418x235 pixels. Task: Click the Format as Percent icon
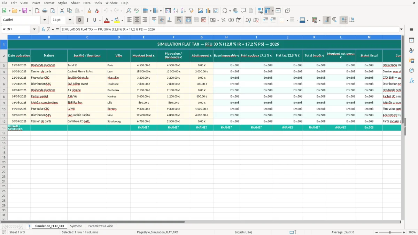[223, 20]
